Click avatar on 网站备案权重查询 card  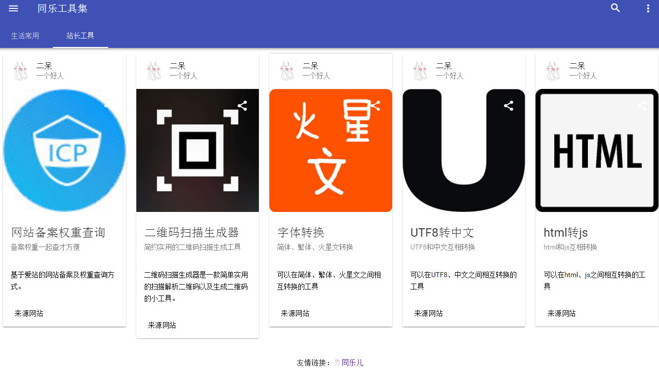(21, 71)
